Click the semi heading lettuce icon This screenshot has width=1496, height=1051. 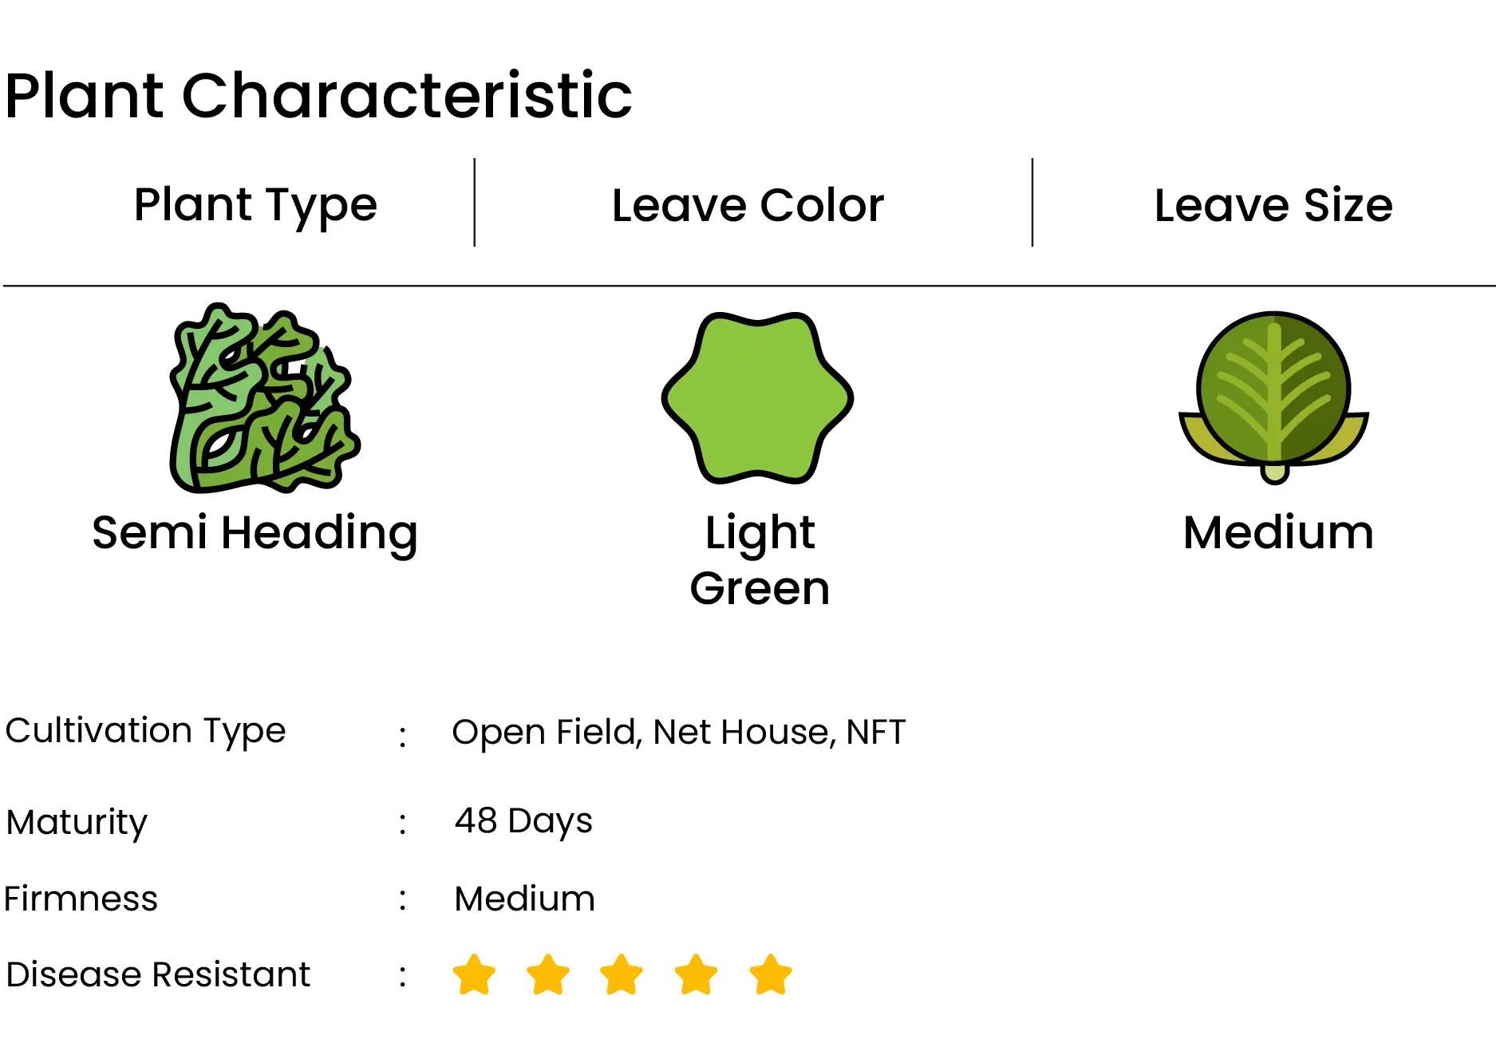264,397
